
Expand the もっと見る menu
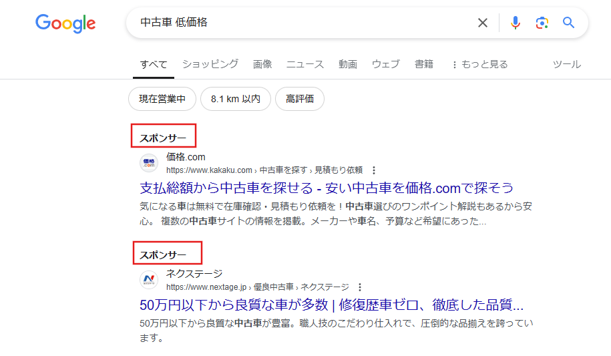(480, 64)
